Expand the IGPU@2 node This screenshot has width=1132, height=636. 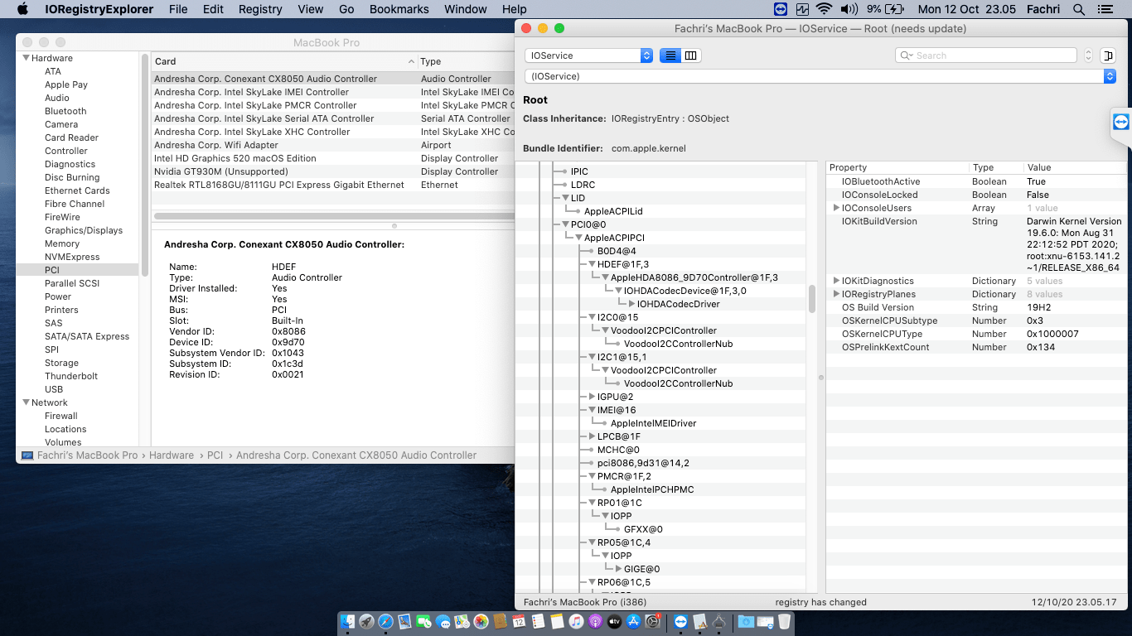pyautogui.click(x=592, y=397)
